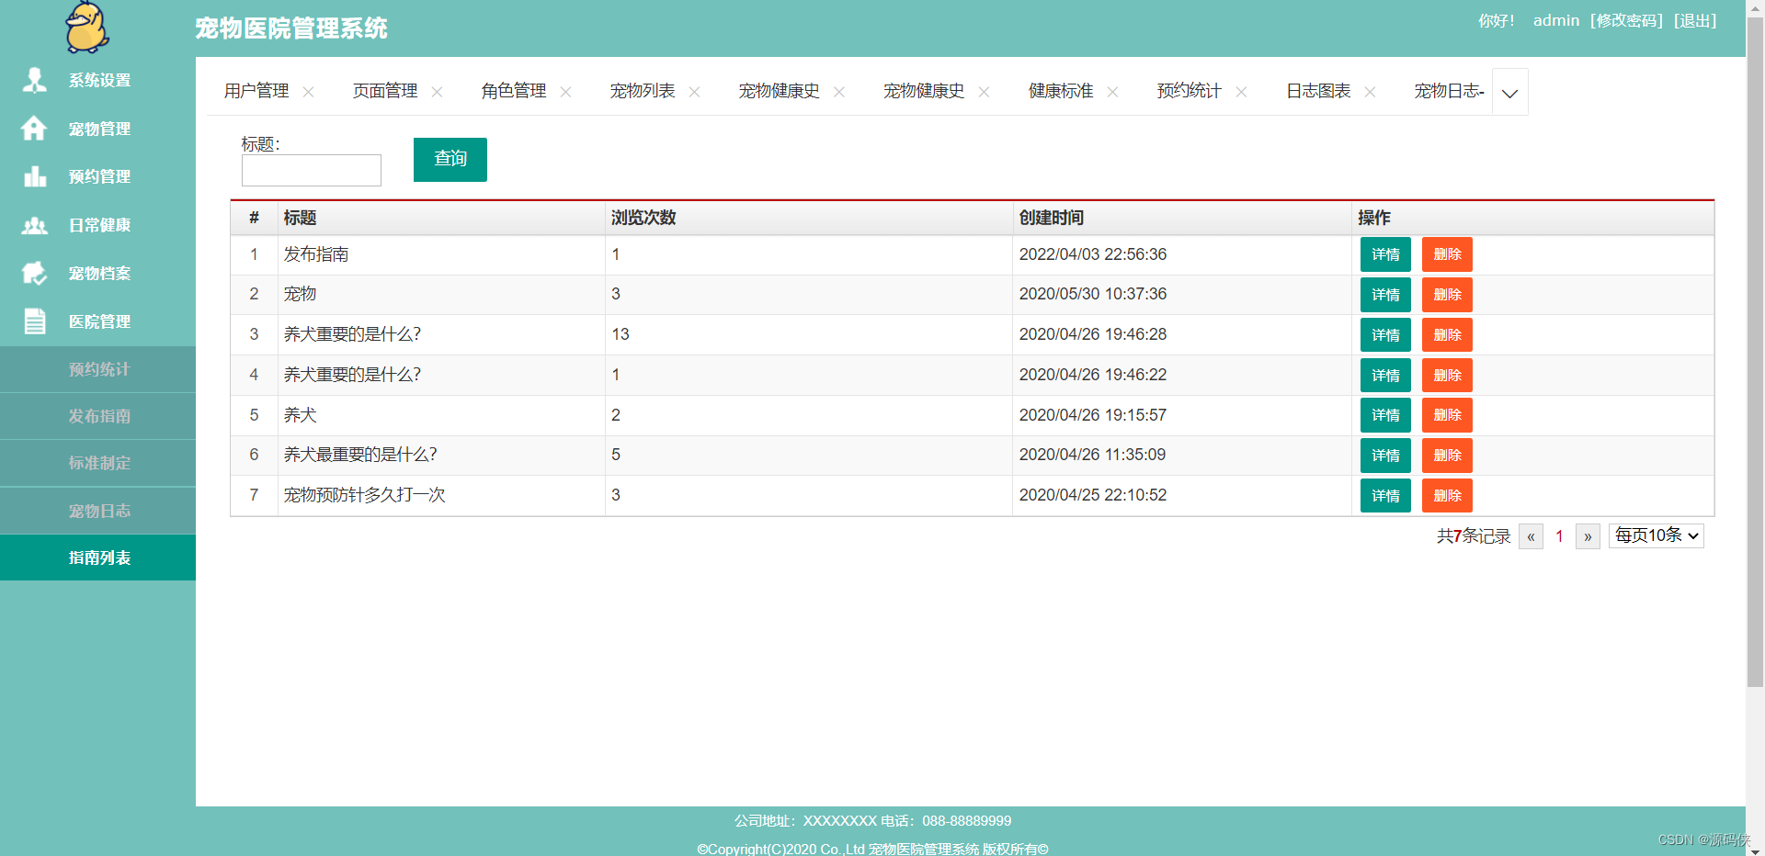Click 退出 logout link
The image size is (1765, 856).
tap(1695, 20)
